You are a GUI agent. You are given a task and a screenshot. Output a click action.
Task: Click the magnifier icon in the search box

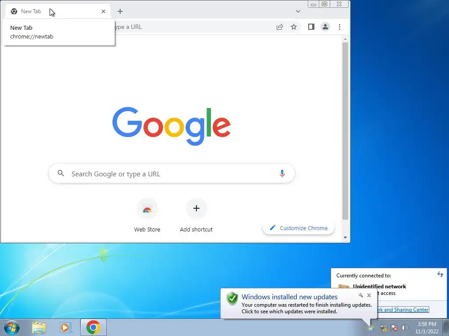point(61,173)
